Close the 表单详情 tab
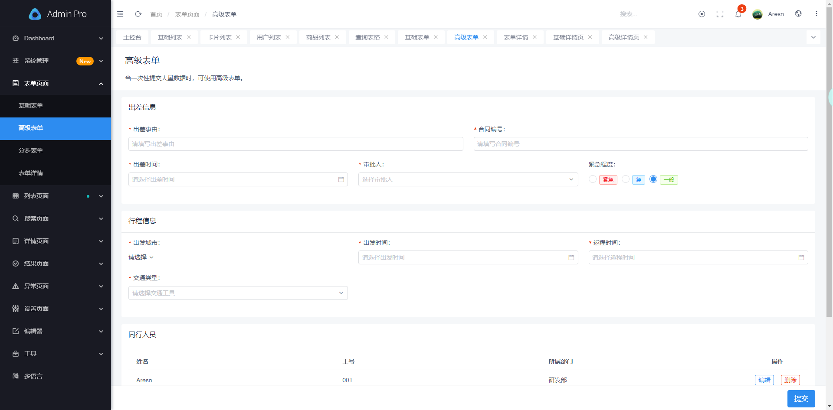Viewport: 833px width, 410px height. [x=535, y=37]
